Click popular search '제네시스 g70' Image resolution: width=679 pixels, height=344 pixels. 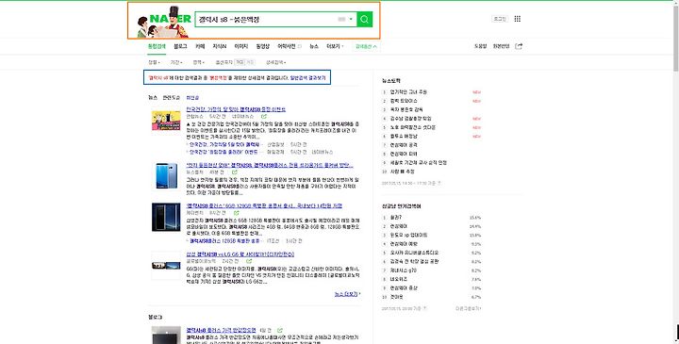tap(404, 270)
